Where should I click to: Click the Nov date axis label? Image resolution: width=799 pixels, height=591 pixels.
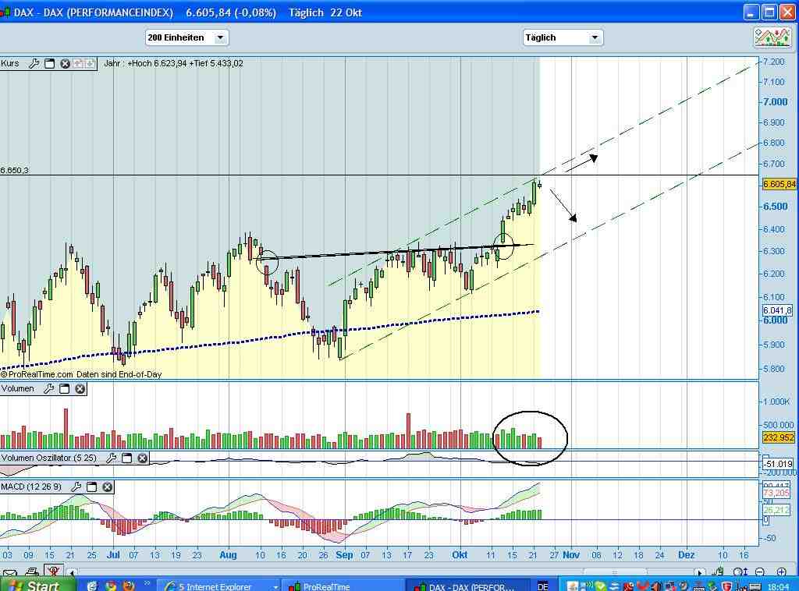click(571, 555)
